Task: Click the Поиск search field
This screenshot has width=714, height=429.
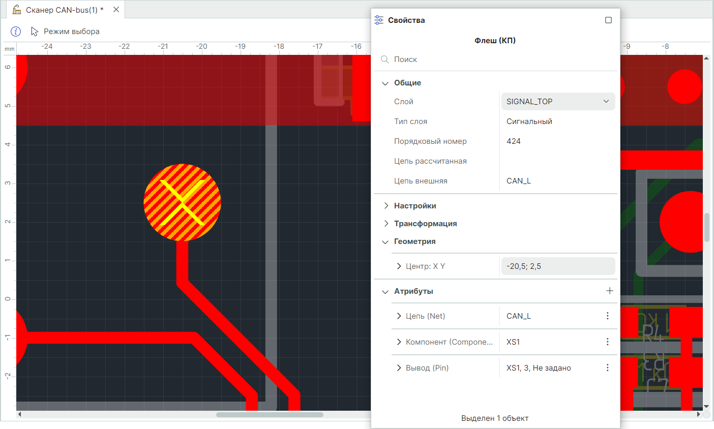Action: point(498,59)
